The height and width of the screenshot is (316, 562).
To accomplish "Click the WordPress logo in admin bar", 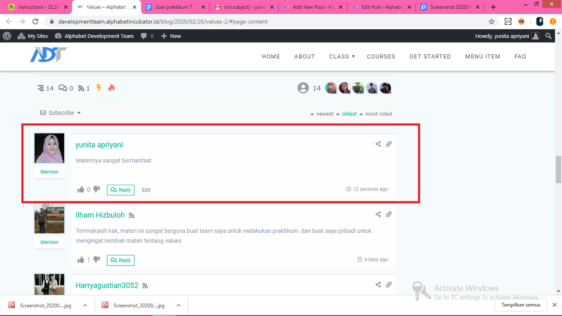I will click(x=7, y=36).
